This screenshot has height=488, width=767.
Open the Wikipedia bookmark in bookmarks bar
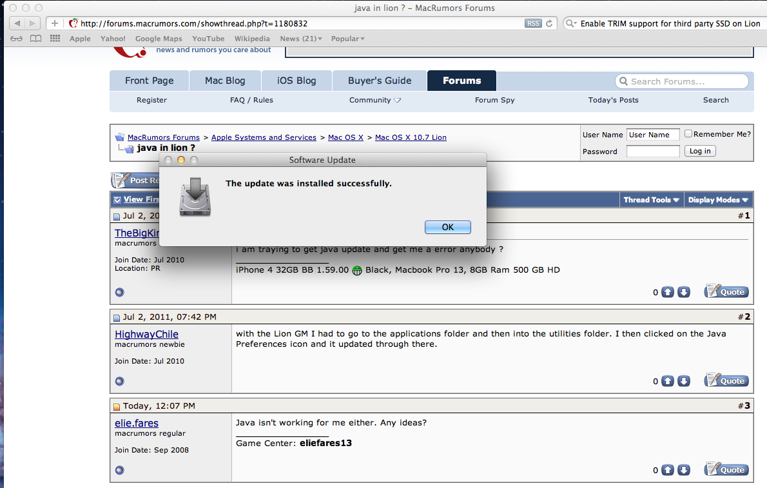click(252, 39)
